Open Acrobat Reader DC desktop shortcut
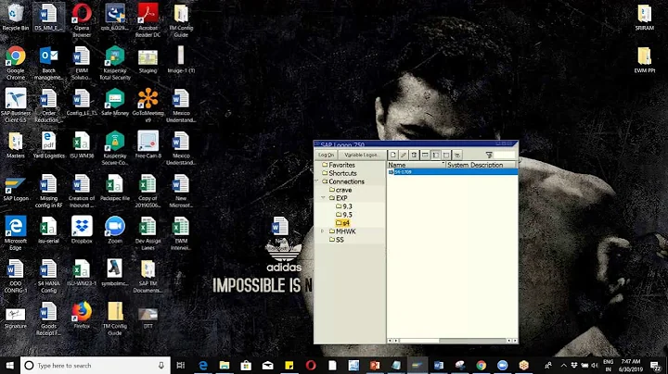 coord(148,20)
